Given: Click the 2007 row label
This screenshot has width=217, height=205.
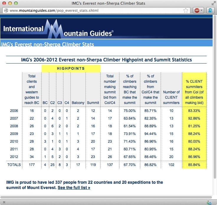Looking at the screenshot, I should coord(14,118).
